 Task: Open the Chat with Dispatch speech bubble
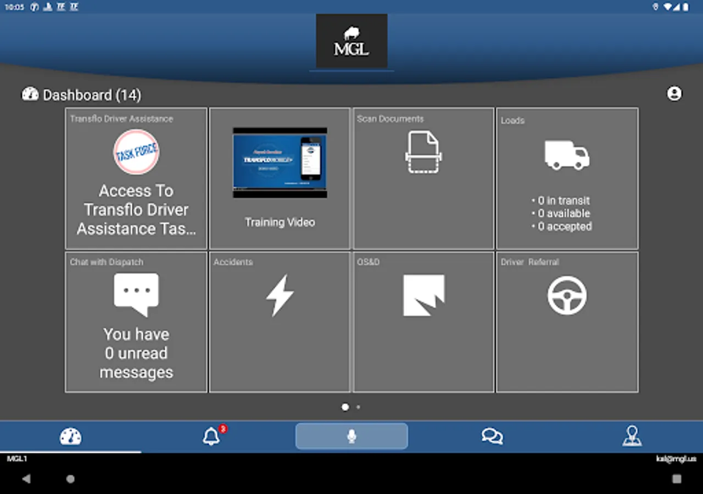click(136, 295)
